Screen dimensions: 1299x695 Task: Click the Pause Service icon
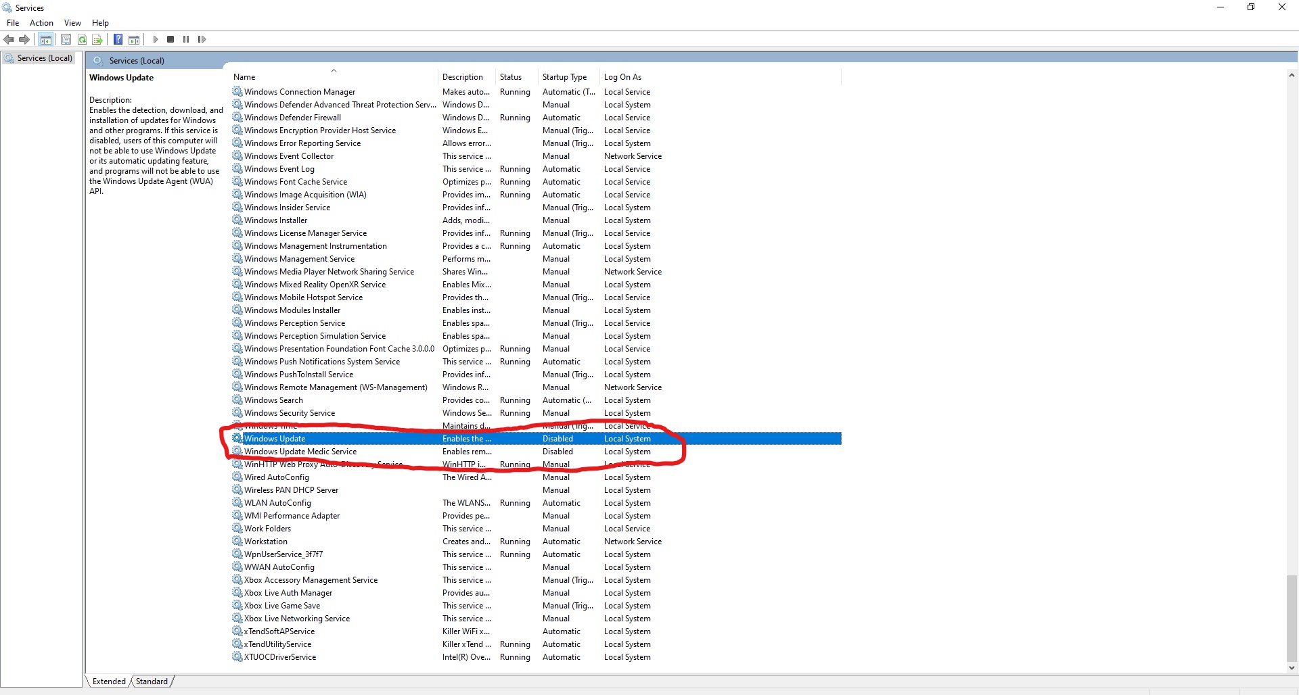pyautogui.click(x=186, y=39)
